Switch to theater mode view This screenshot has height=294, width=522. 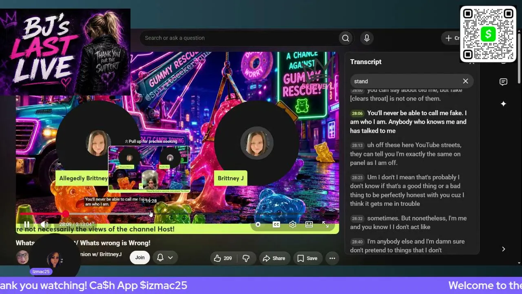[x=309, y=224]
